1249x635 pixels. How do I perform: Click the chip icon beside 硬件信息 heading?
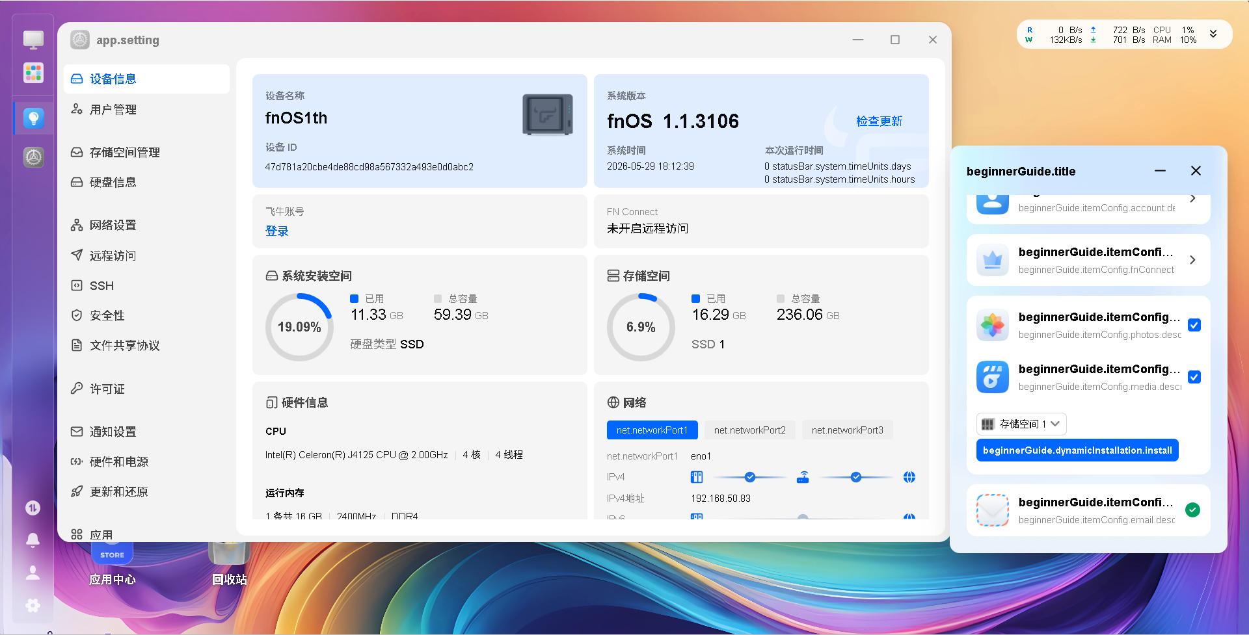pyautogui.click(x=272, y=402)
